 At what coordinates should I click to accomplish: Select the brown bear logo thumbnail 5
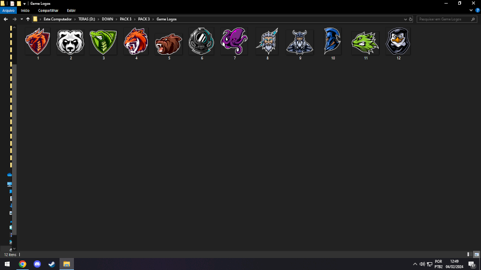(169, 44)
